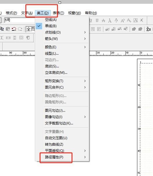Click the portrait head image icon
Screen dimensions: 153x176
(x=28, y=38)
